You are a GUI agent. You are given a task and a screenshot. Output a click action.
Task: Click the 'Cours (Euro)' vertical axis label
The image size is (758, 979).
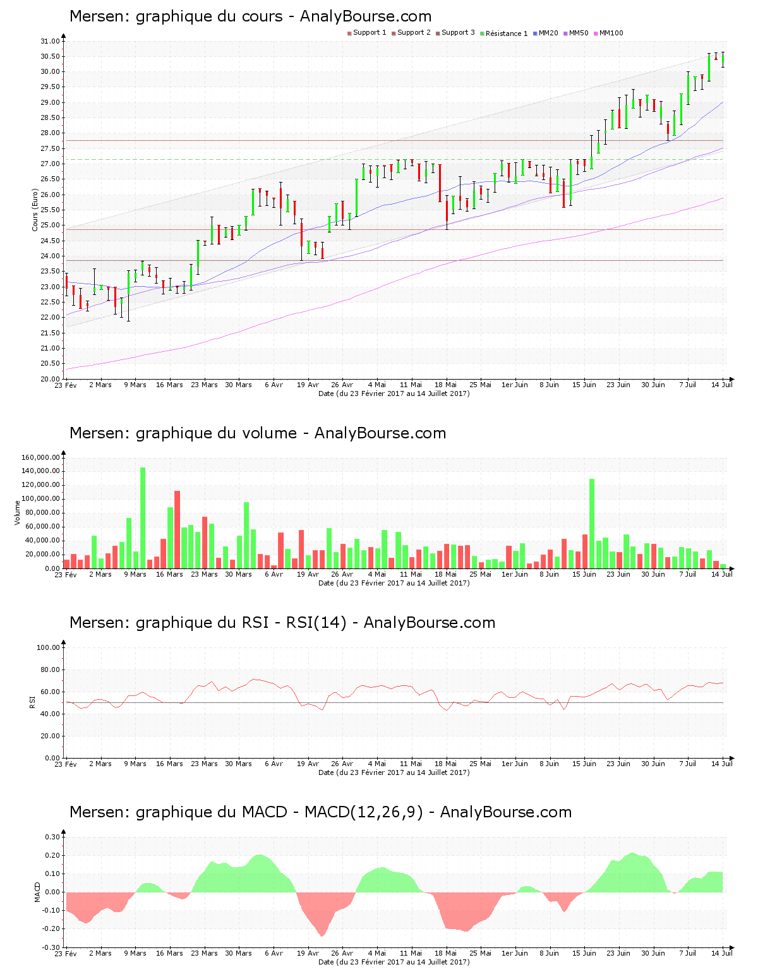[35, 210]
